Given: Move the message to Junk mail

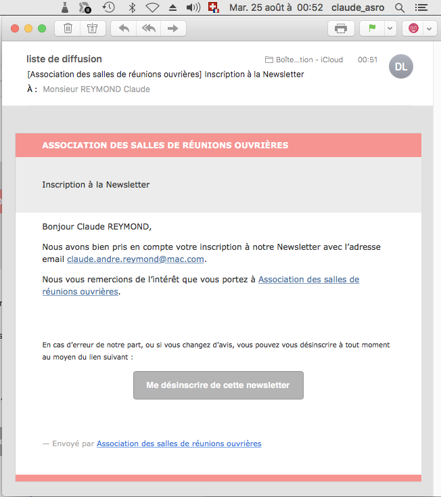Looking at the screenshot, I should [x=93, y=28].
